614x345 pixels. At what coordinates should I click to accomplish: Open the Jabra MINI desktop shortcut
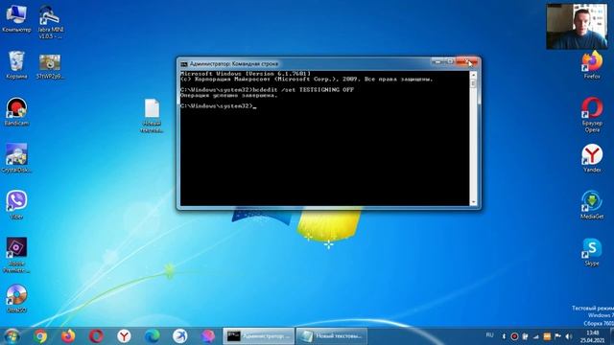coord(51,21)
